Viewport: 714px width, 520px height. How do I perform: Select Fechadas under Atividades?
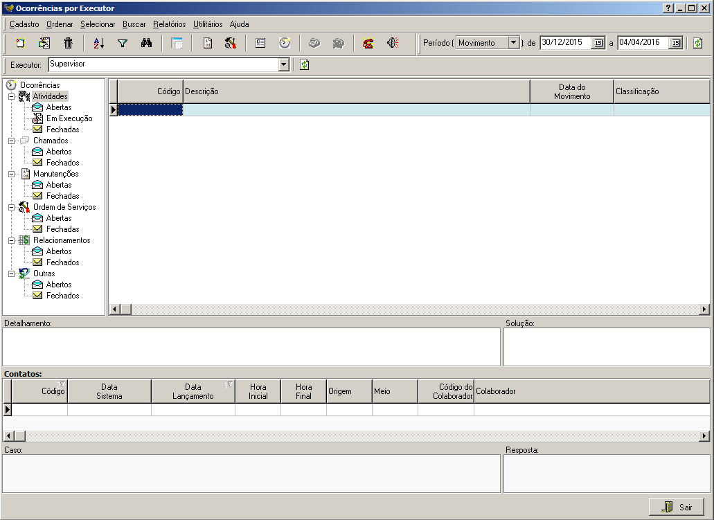(x=63, y=129)
